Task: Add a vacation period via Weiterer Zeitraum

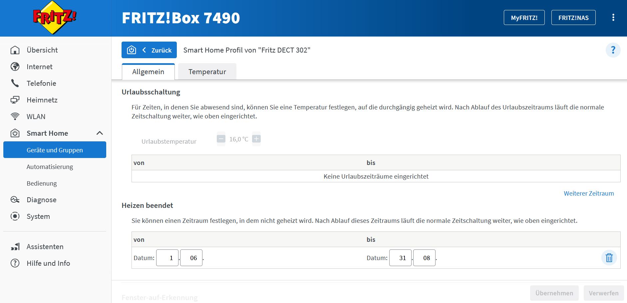Action: (x=589, y=193)
